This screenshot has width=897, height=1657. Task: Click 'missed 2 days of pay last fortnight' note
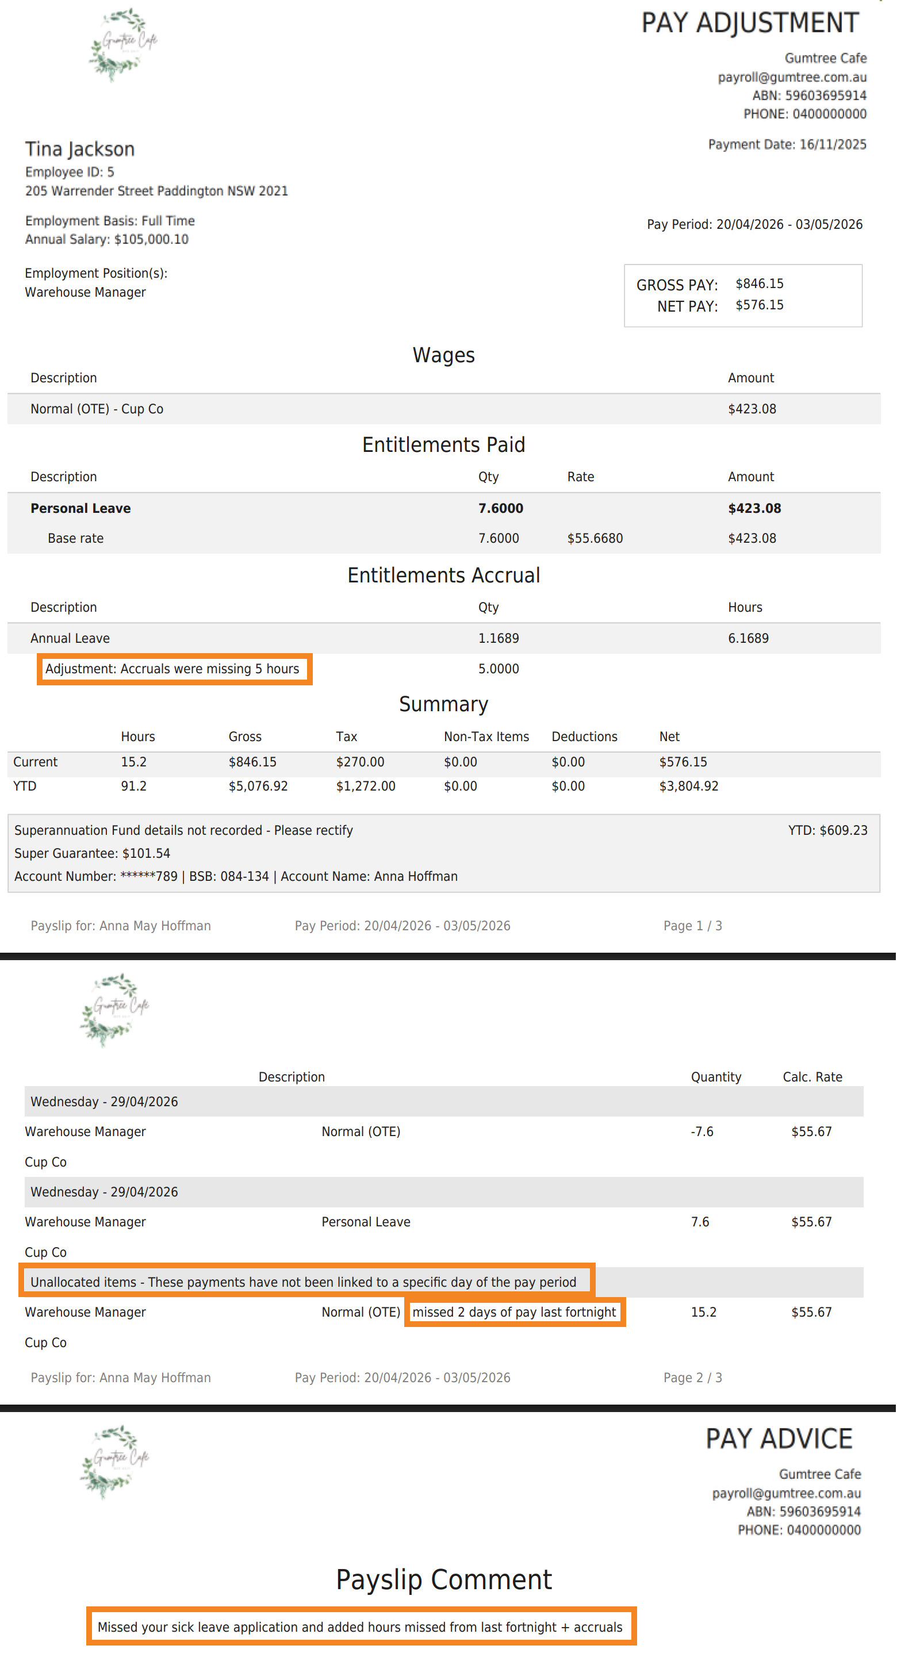tap(515, 1311)
